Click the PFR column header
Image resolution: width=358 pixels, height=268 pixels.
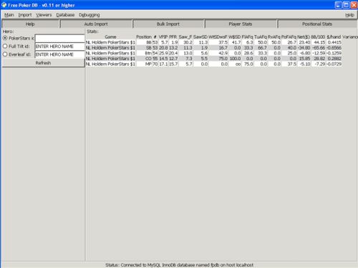[x=173, y=37]
